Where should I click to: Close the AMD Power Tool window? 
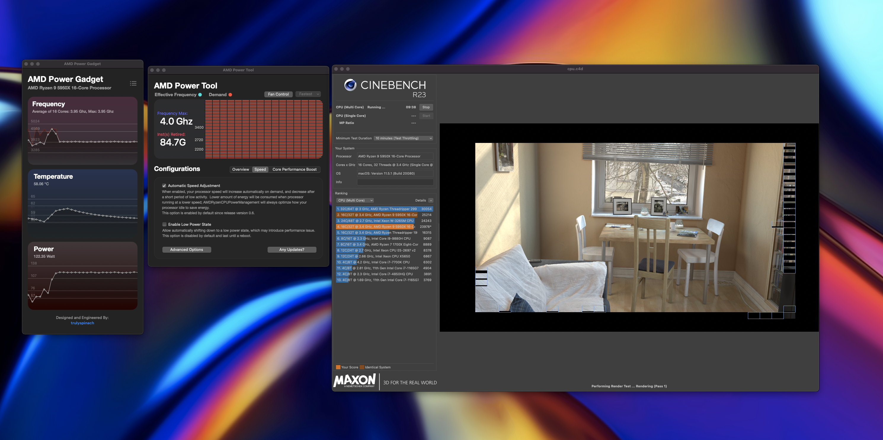pyautogui.click(x=152, y=70)
